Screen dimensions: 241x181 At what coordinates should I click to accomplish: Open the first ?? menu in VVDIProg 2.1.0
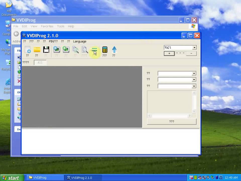click(x=24, y=41)
